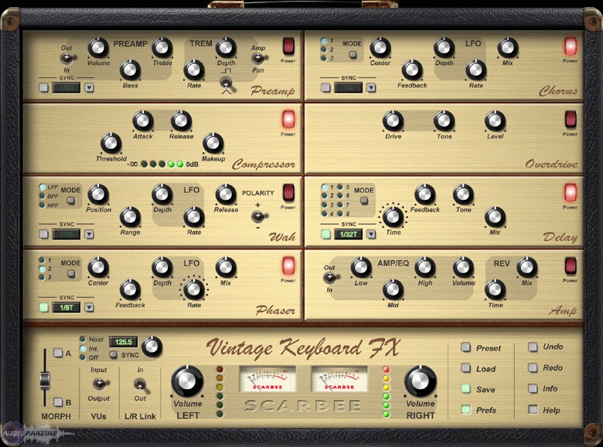Open the Chorus sync value dropdown
The height and width of the screenshot is (447, 603).
(x=371, y=88)
